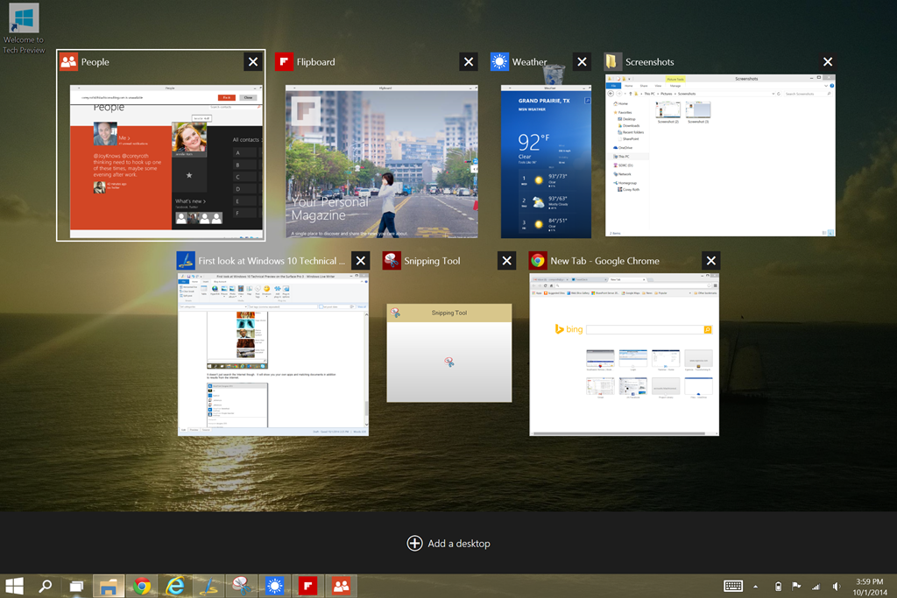
Task: Open Welcome to Tech Preview desktop shortcut
Action: tap(24, 29)
